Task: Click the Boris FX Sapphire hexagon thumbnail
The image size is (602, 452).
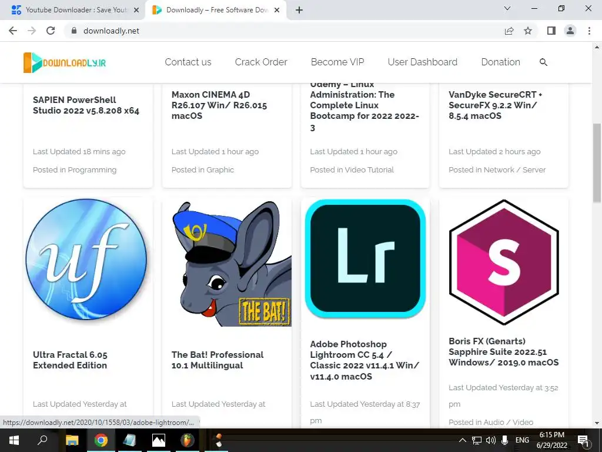Action: (x=504, y=262)
